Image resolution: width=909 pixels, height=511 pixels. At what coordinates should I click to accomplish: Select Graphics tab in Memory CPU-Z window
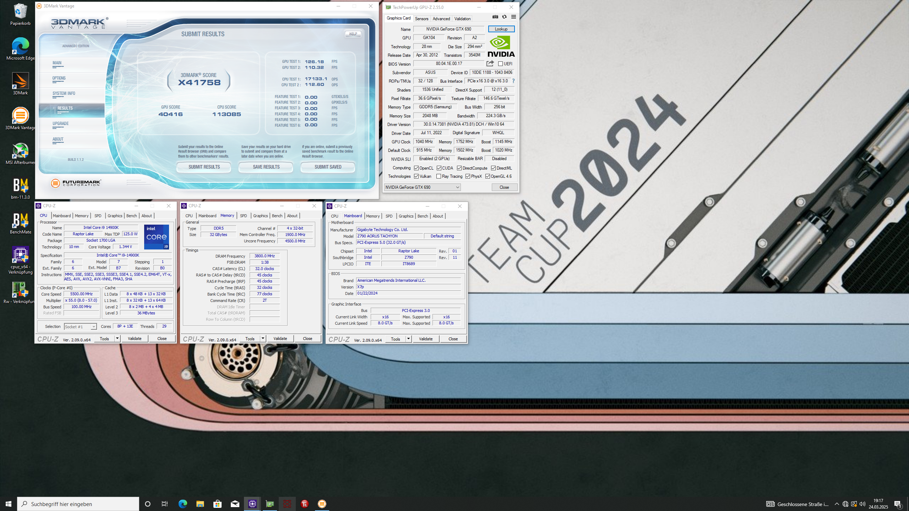pyautogui.click(x=260, y=216)
